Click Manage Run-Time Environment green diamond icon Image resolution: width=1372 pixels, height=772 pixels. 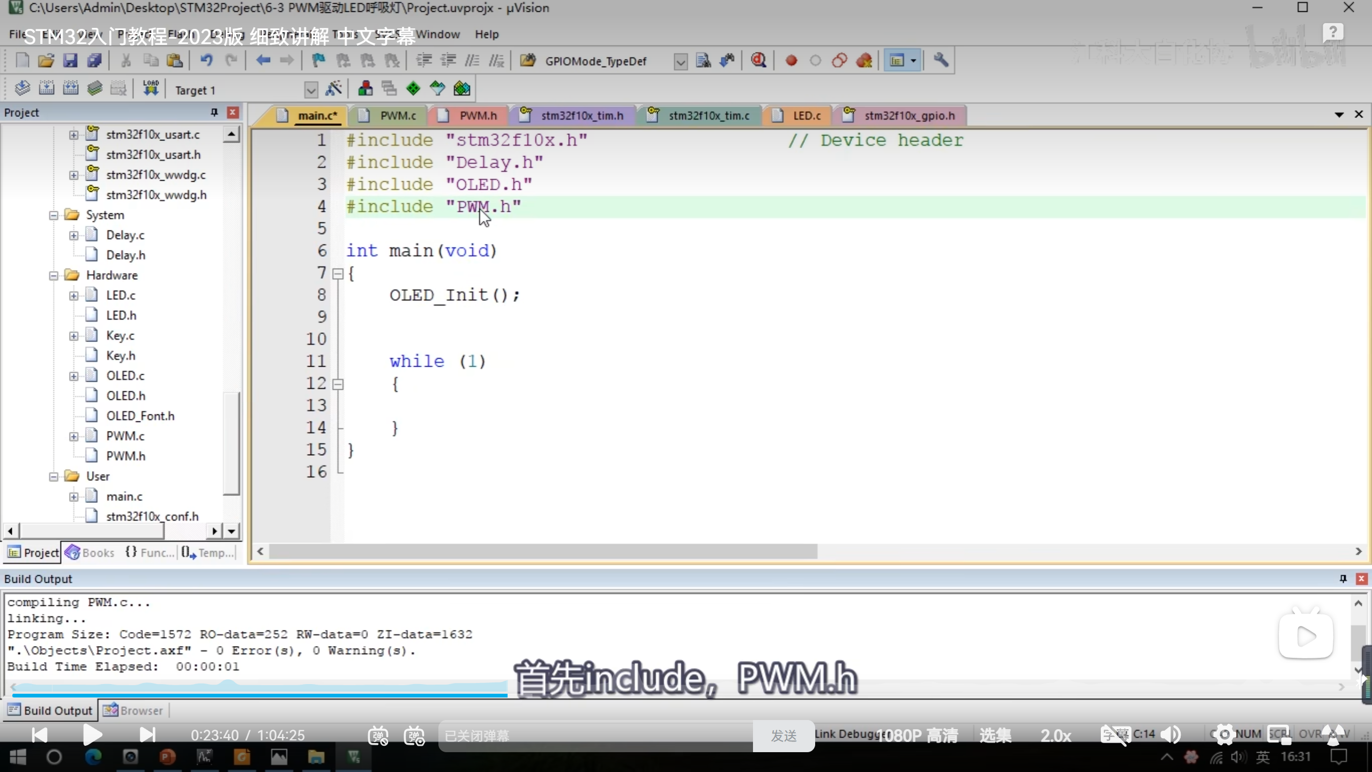413,88
